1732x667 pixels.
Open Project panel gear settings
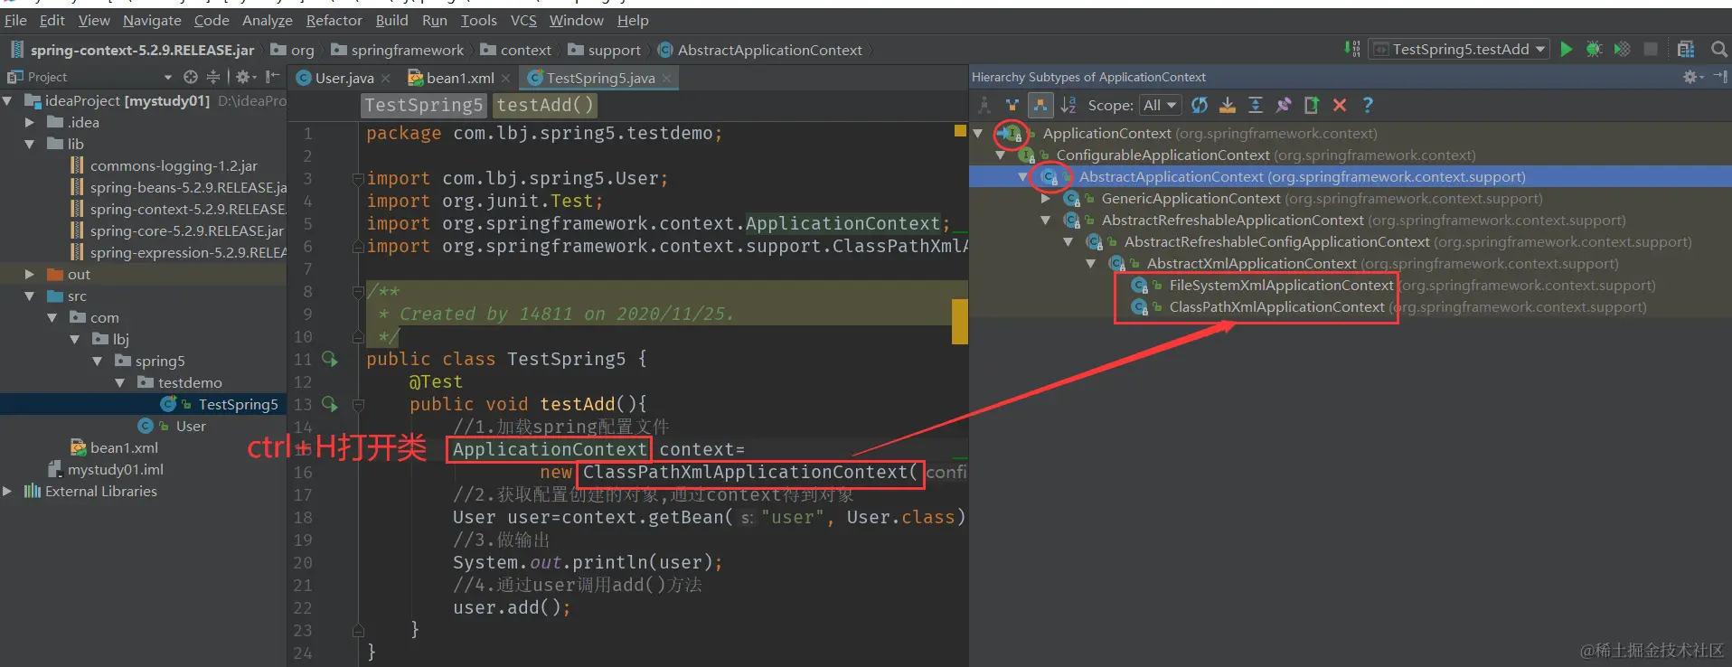coord(244,77)
